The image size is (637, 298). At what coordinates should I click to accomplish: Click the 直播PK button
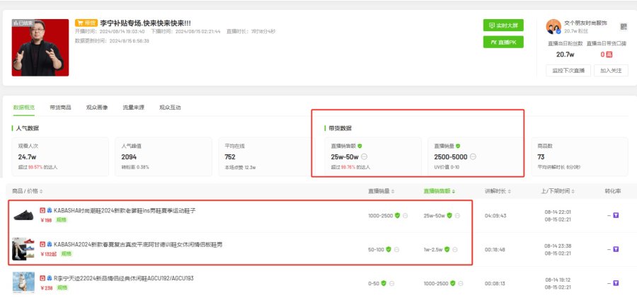tap(503, 42)
